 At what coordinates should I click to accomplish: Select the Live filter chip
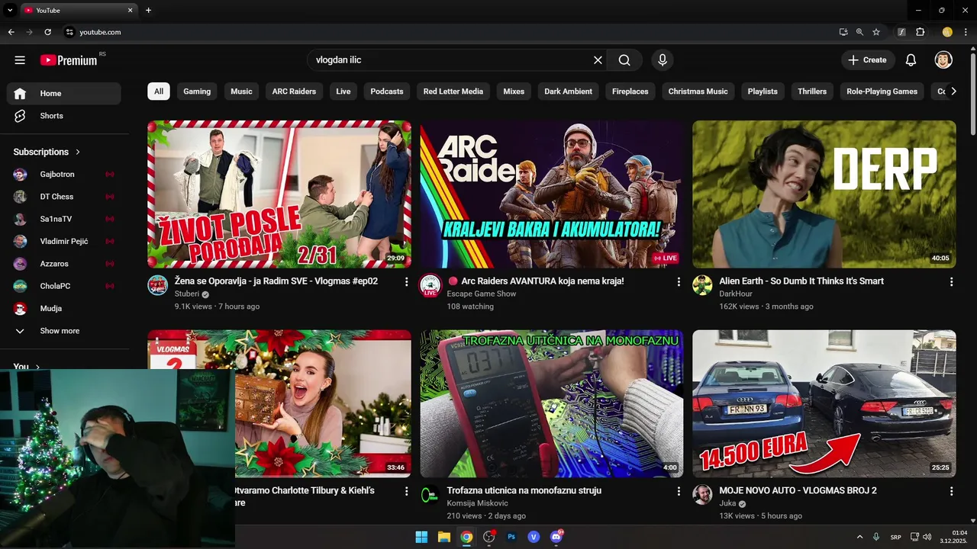click(343, 91)
